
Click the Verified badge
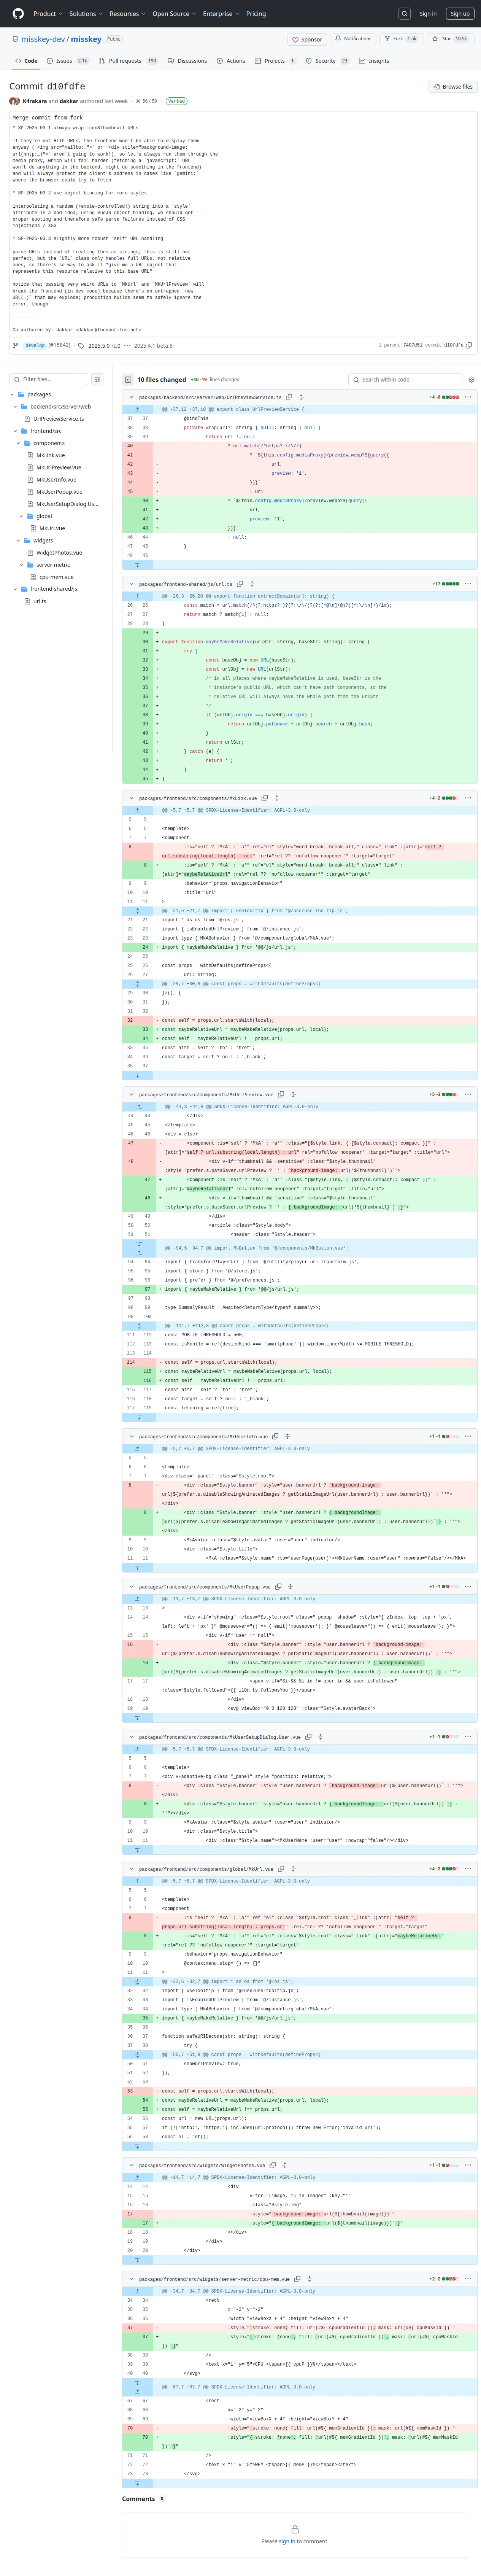click(x=176, y=101)
